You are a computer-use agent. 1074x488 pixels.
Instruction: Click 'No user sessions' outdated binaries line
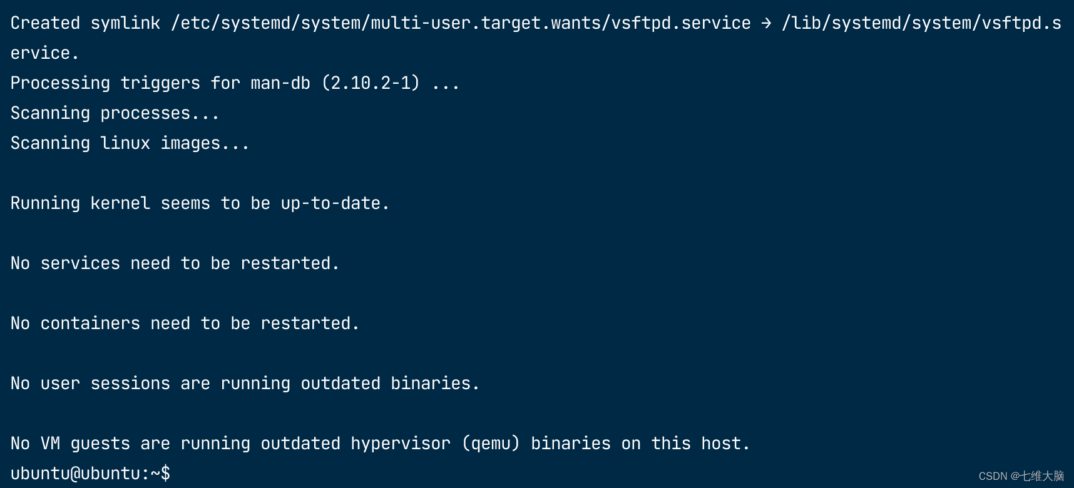pos(245,384)
